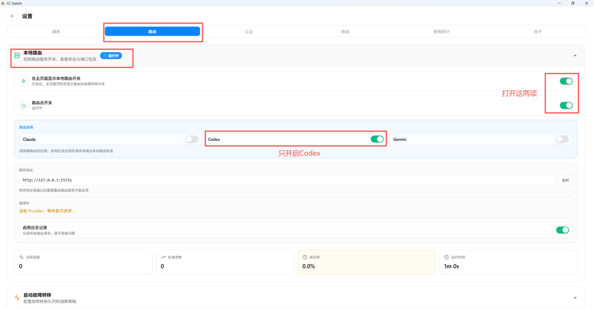This screenshot has height=309, width=594.
Task: Expand the 自动故障转移 section chevron
Action: click(575, 298)
